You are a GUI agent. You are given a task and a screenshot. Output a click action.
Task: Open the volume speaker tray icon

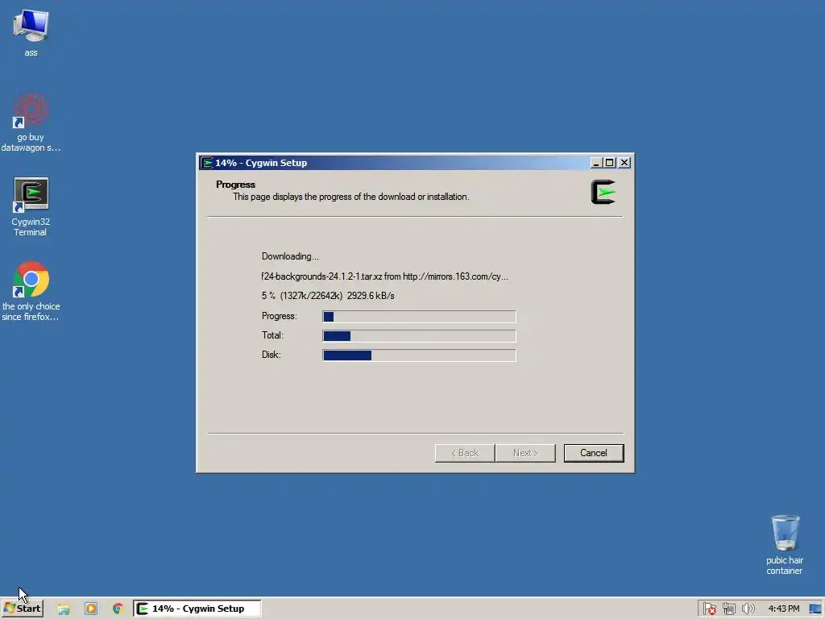748,609
